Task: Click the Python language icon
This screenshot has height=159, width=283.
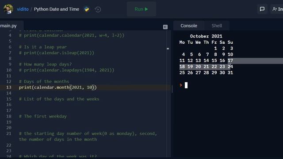Action: click(87, 9)
